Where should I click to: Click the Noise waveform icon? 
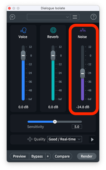83,30
